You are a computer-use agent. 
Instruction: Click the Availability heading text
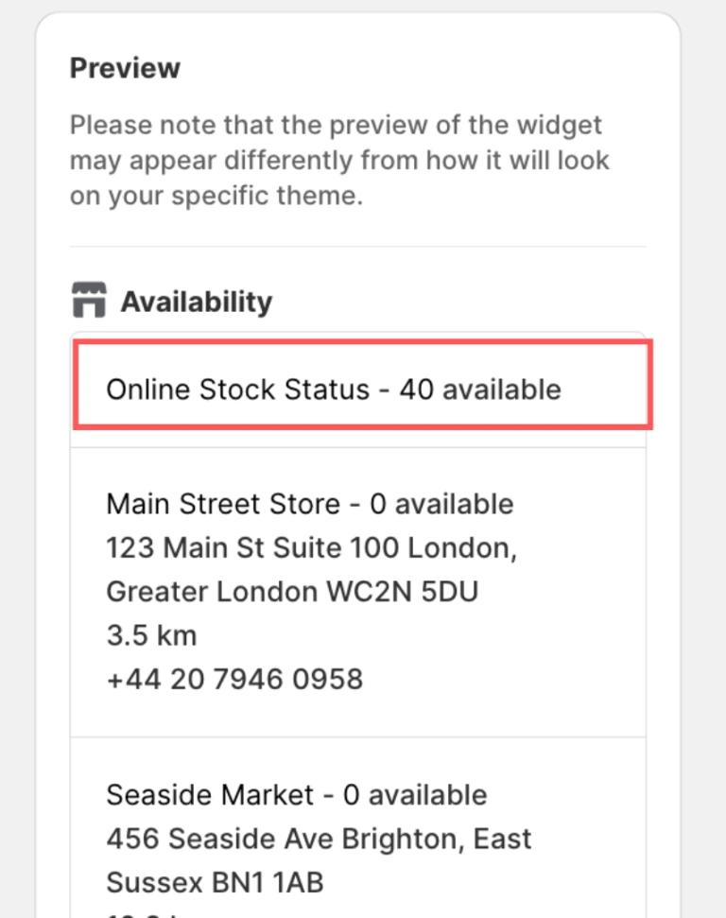pyautogui.click(x=196, y=302)
